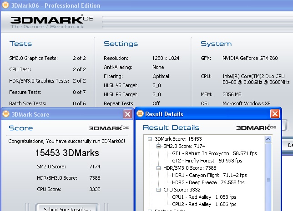
Task: Click the '0 of 6' batch size value
Action: (79, 103)
